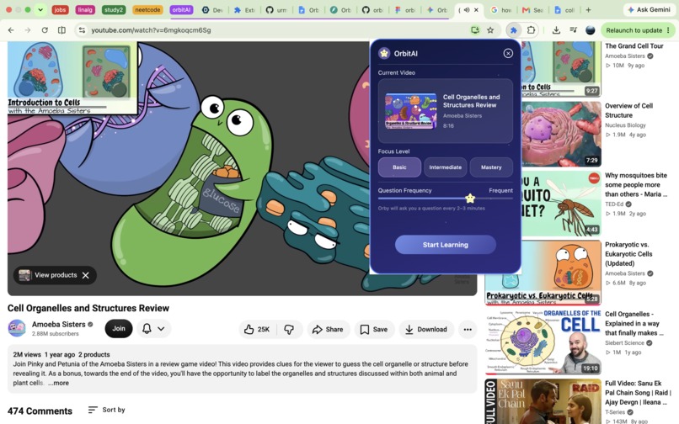
Task: Open the more actions three-dot menu
Action: click(468, 329)
